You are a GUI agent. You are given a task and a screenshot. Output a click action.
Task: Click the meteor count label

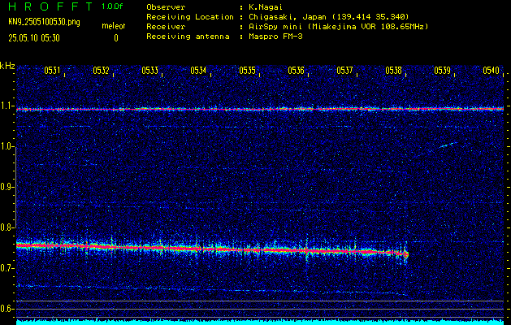[x=114, y=26]
